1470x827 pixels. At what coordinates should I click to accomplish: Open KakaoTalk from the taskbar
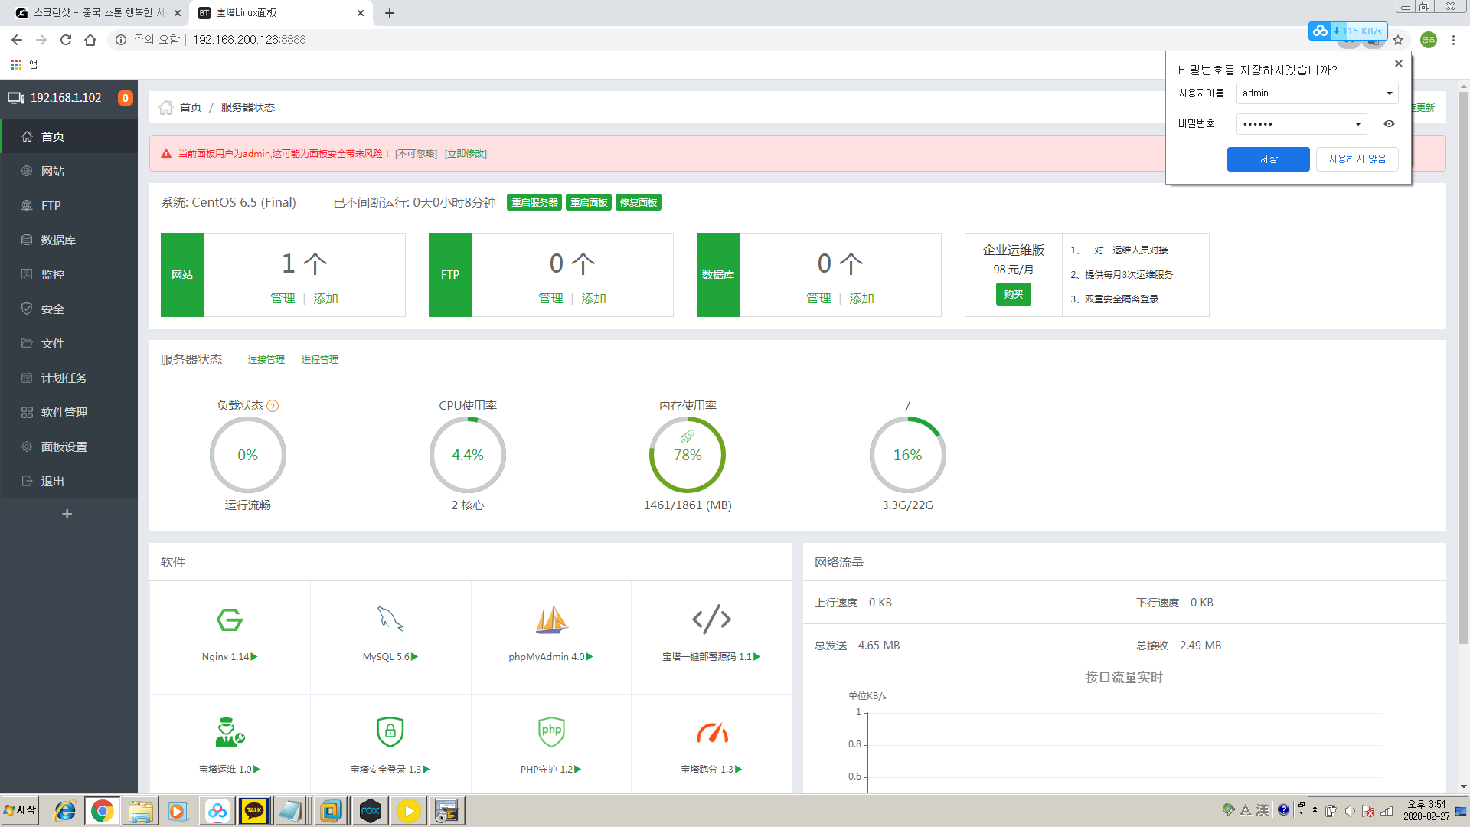[x=254, y=811]
